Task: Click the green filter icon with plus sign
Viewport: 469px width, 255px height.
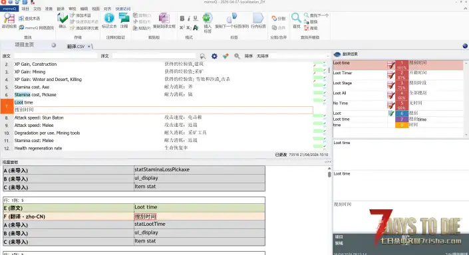Action: point(226,56)
